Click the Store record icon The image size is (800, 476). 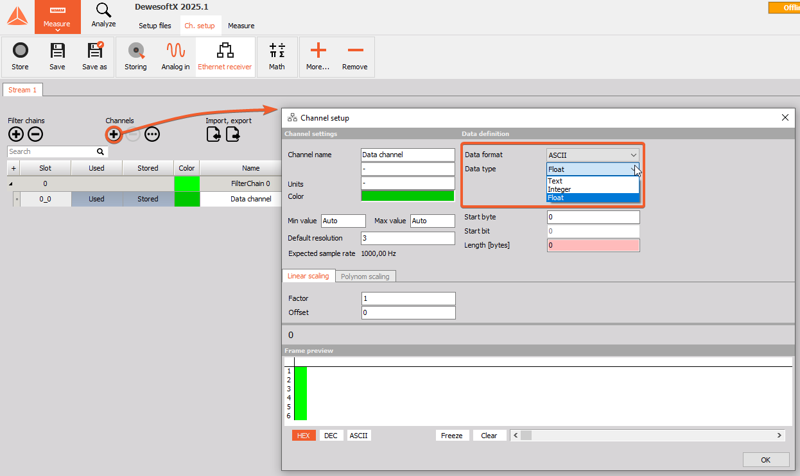click(x=20, y=56)
